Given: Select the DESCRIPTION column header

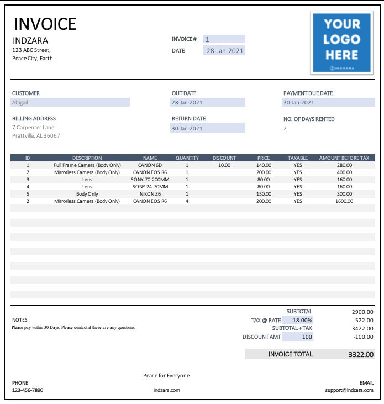Looking at the screenshot, I should [x=87, y=158].
